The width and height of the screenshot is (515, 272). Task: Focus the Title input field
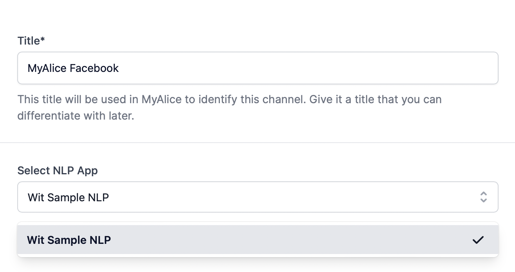(x=257, y=68)
